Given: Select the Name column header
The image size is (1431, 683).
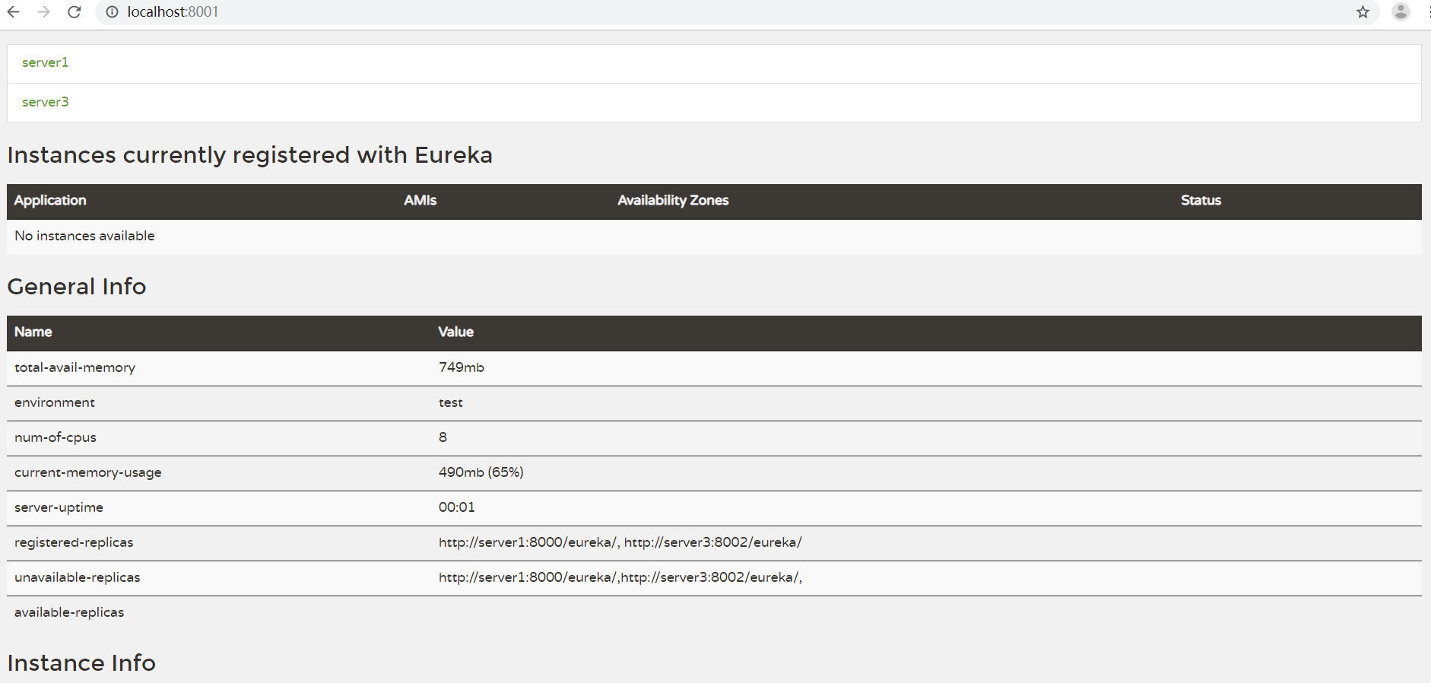Looking at the screenshot, I should point(33,332).
